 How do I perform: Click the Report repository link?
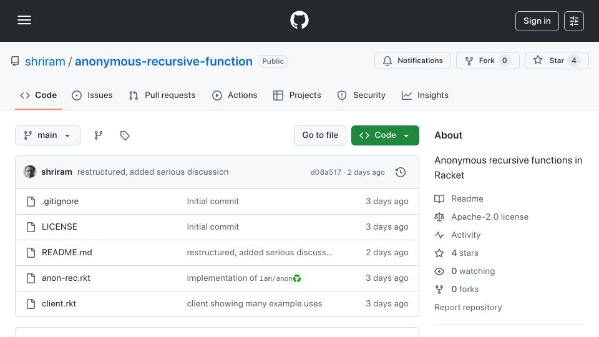468,308
